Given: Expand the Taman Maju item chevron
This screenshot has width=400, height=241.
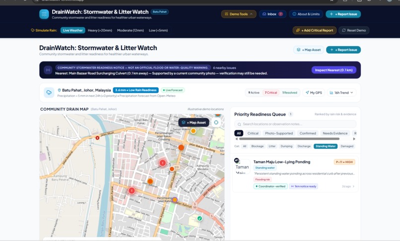Looking at the screenshot, I should pos(353,186).
